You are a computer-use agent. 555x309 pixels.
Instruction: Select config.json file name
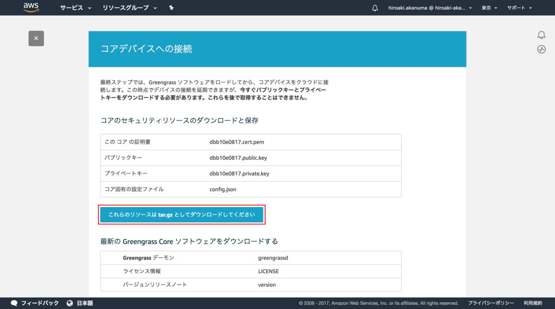pos(223,189)
